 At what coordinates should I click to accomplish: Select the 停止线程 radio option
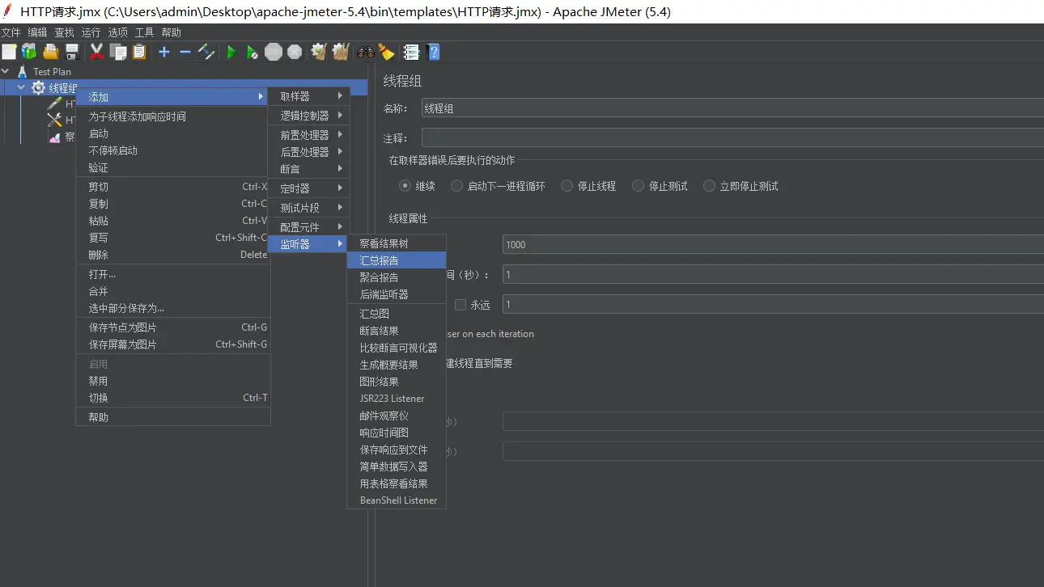click(x=567, y=186)
